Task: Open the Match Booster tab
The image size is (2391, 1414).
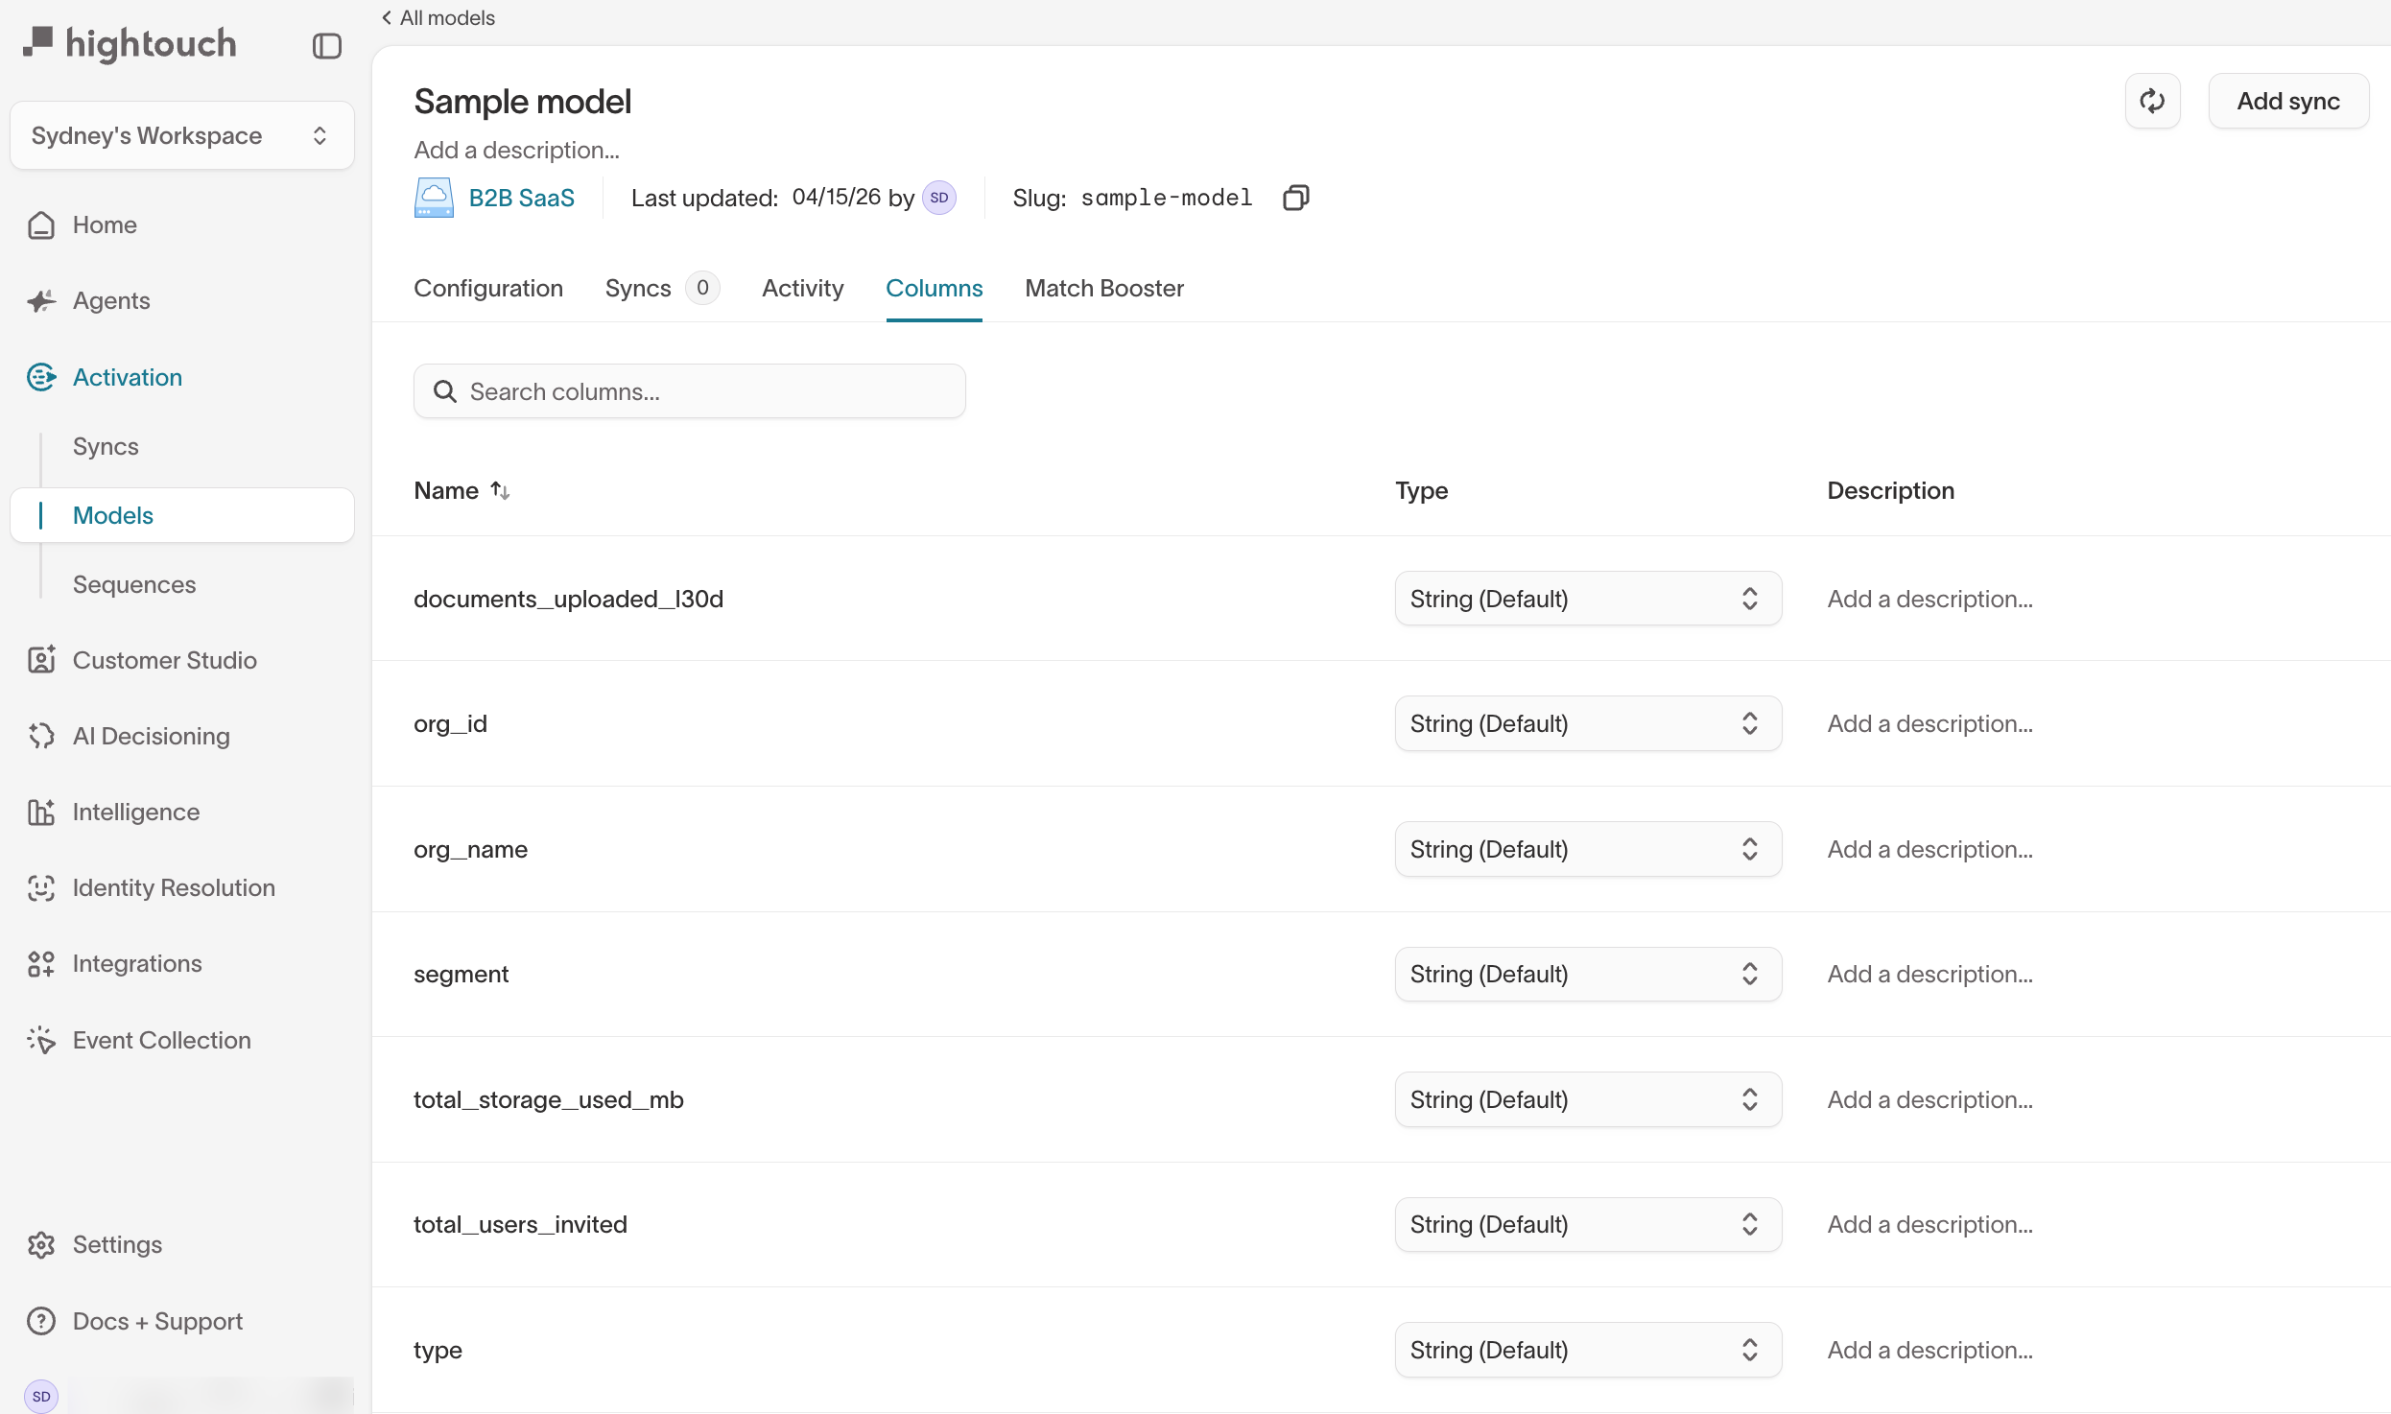Action: click(x=1103, y=288)
